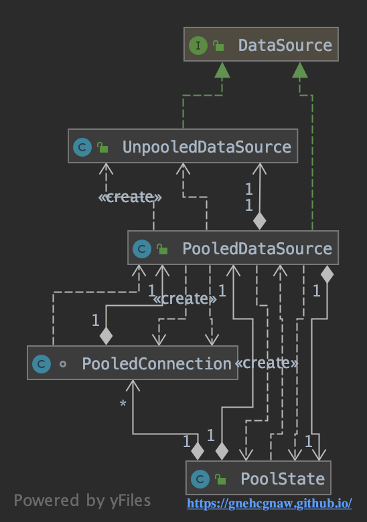This screenshot has width=367, height=522.
Task: Select the DataSource interface node label
Action: [285, 46]
